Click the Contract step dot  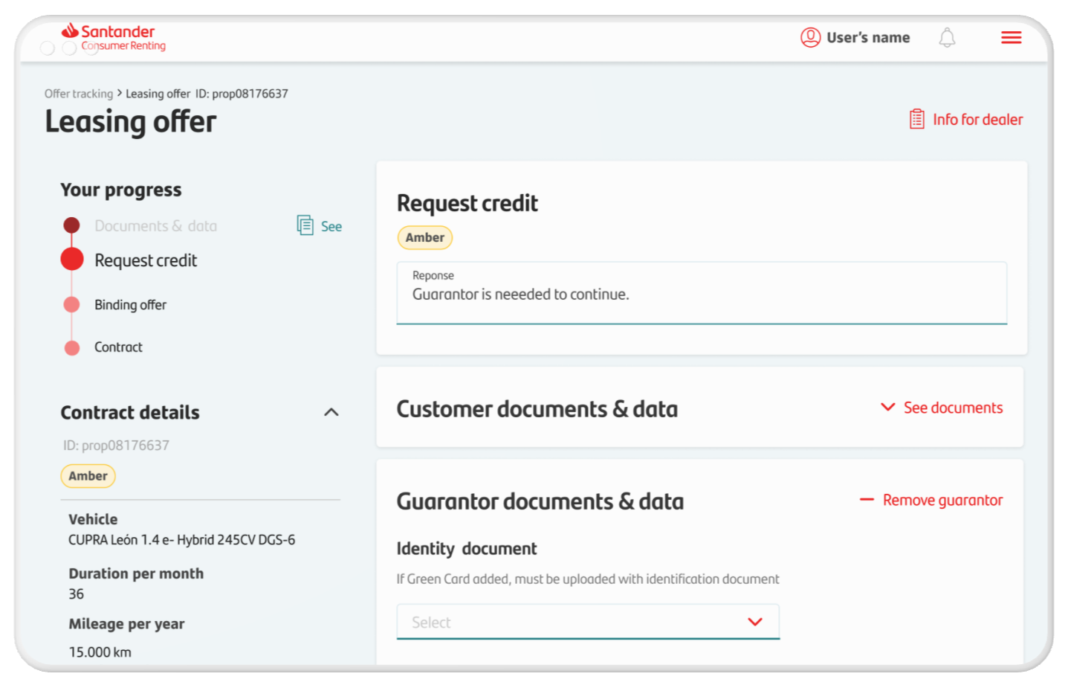pyautogui.click(x=71, y=347)
